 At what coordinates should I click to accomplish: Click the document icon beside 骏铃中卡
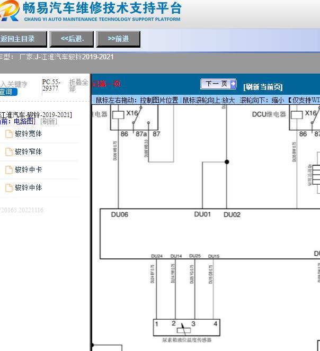tap(8, 170)
